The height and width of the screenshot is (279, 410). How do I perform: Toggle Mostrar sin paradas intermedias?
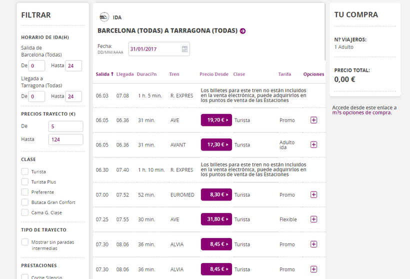[25, 242]
